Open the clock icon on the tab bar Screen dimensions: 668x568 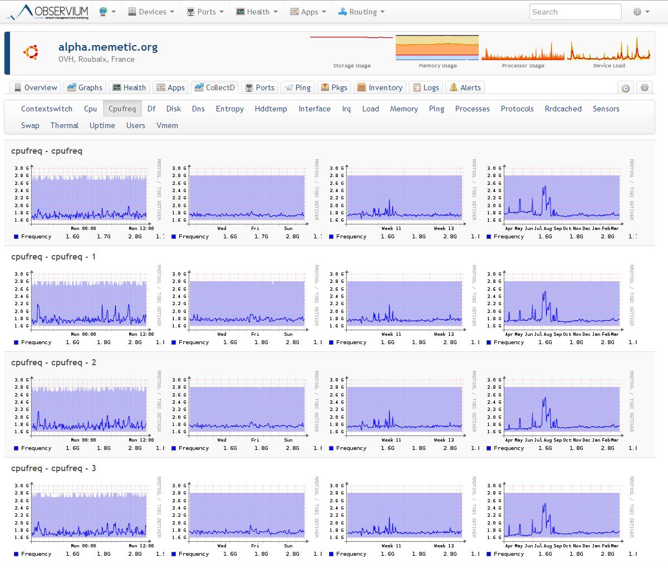[x=626, y=88]
